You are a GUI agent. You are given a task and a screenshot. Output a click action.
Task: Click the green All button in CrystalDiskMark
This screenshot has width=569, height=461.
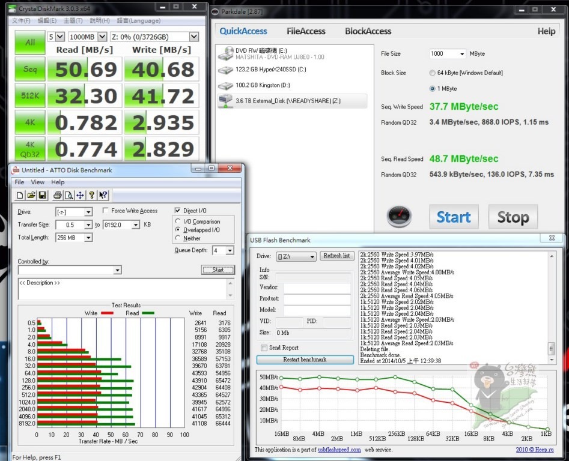click(30, 42)
